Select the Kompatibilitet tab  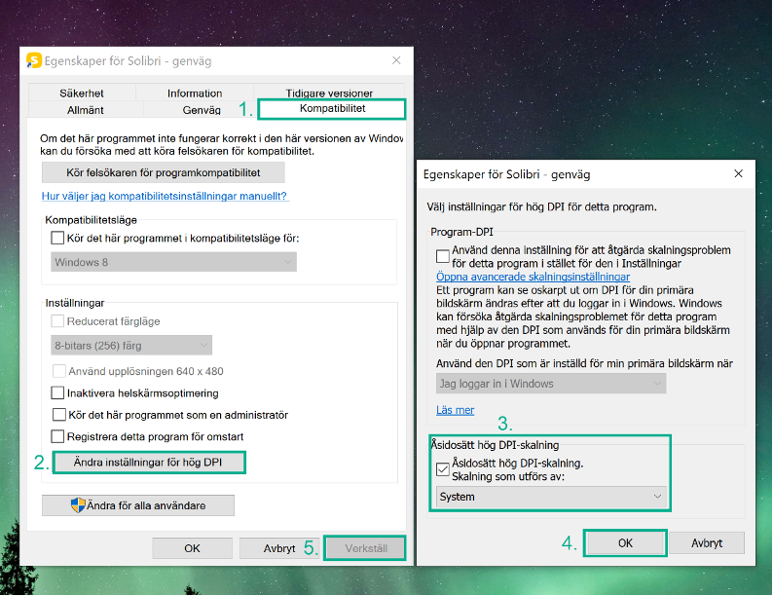332,108
